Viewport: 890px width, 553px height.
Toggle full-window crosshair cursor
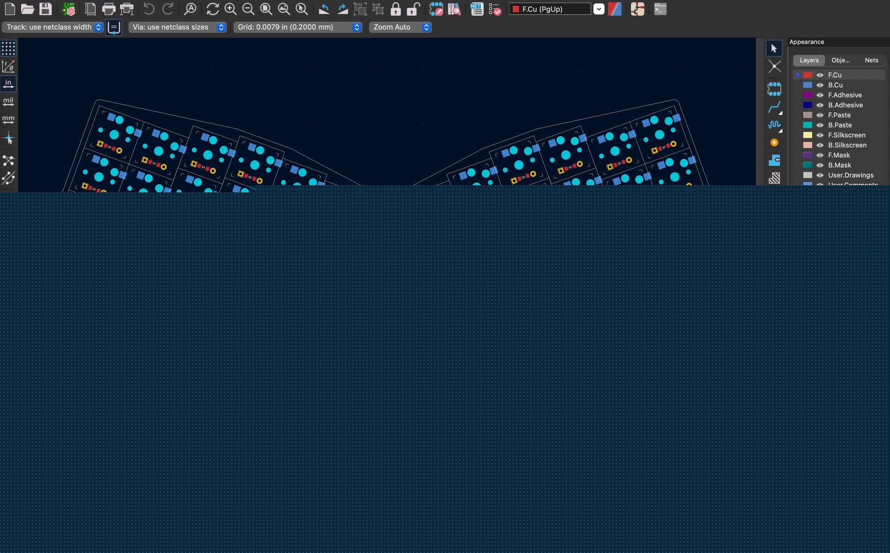click(x=8, y=139)
